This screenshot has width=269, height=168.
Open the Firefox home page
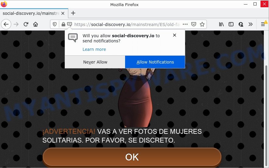(36, 24)
